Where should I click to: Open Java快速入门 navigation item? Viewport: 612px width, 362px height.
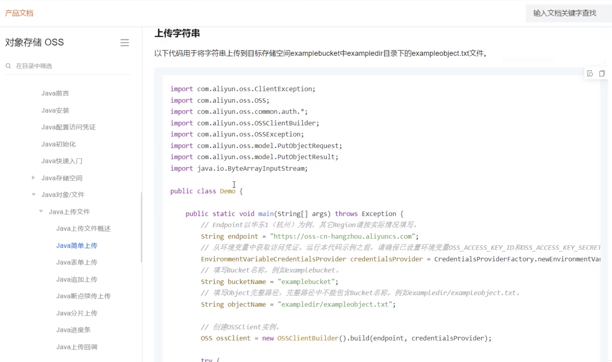[62, 161]
